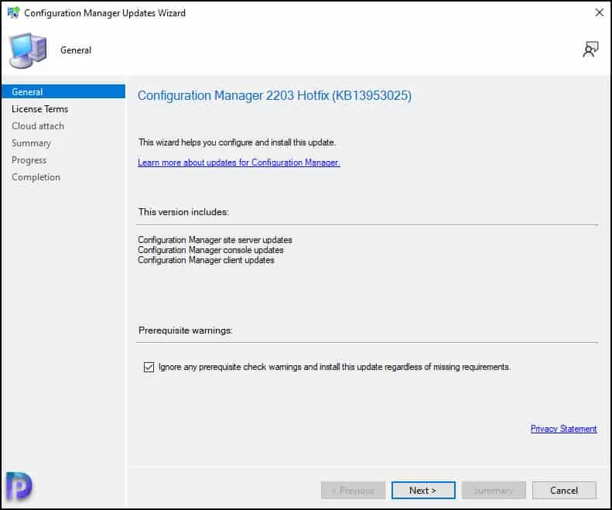612x510 pixels.
Task: Click 'This wizard helps you configure' text
Action: pyautogui.click(x=237, y=142)
